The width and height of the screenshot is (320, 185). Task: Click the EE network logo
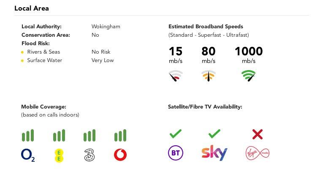click(x=59, y=155)
